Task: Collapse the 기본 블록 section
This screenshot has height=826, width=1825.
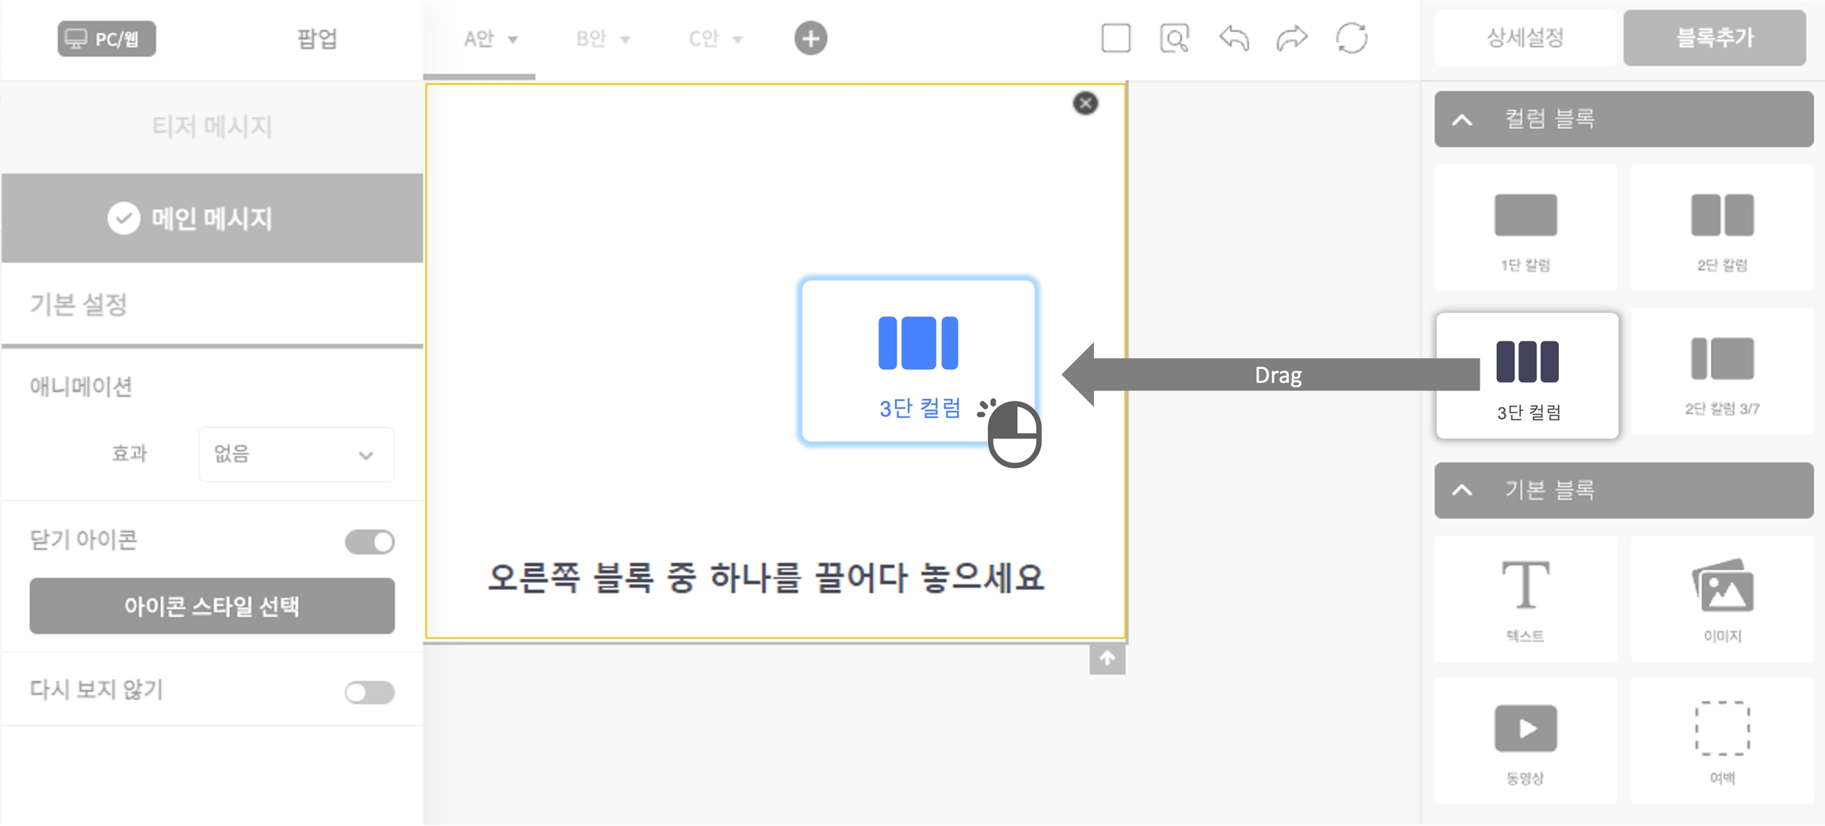Action: pyautogui.click(x=1462, y=490)
